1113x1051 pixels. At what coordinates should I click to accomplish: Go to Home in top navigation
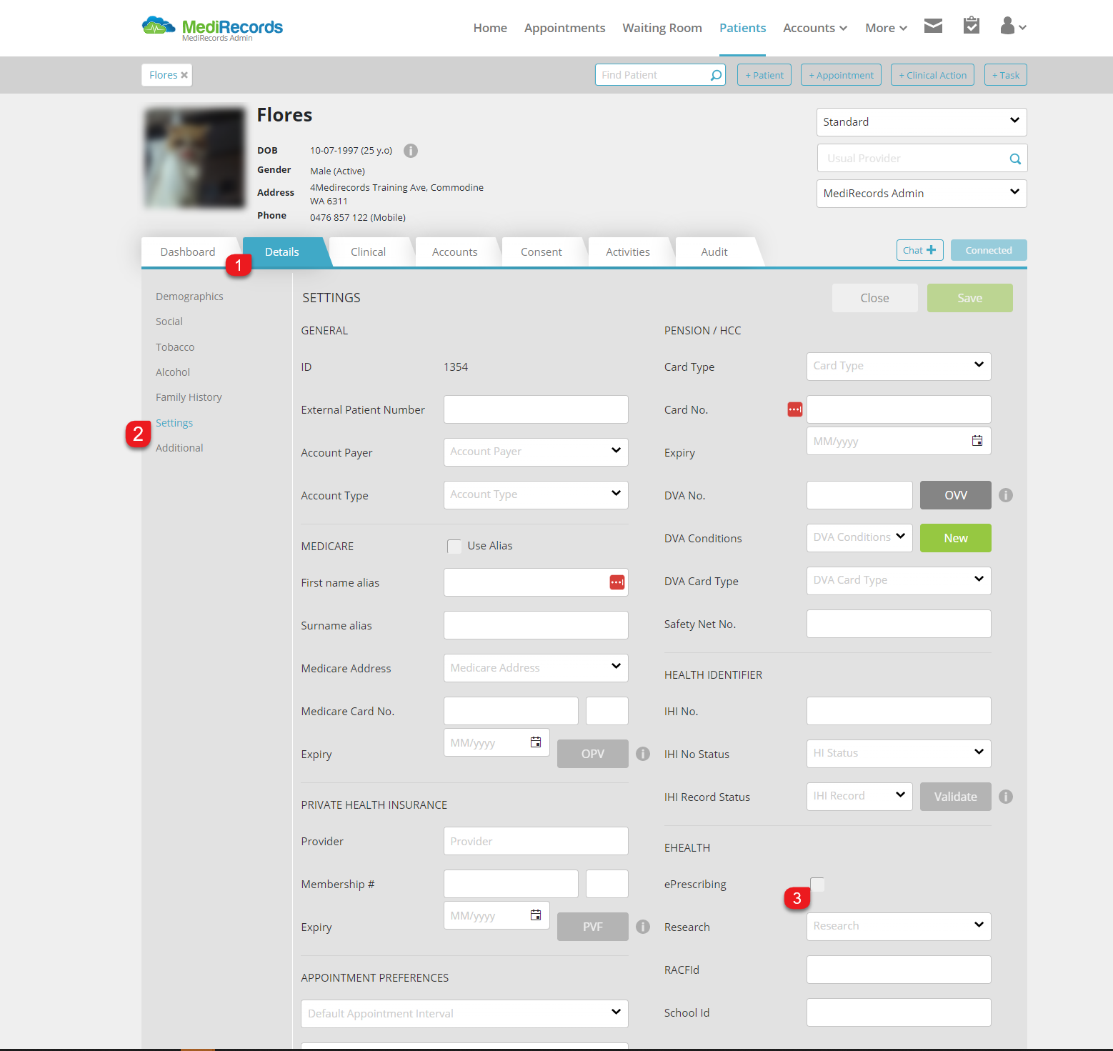tap(490, 28)
